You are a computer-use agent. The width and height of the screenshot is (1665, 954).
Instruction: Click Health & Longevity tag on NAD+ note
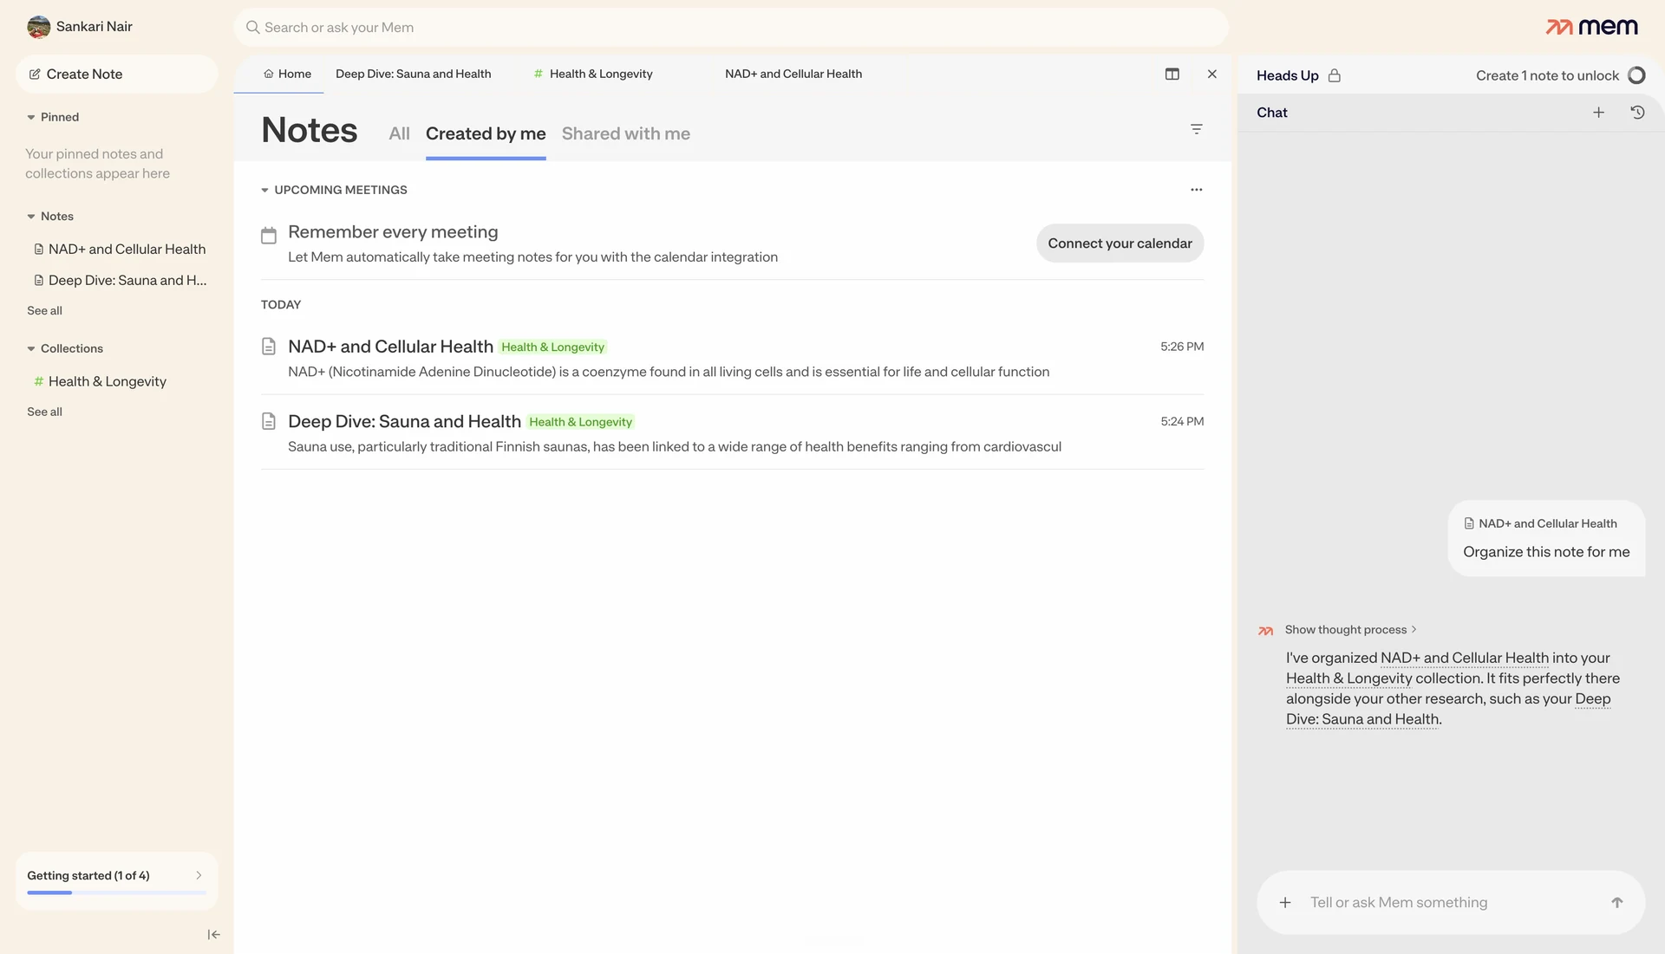[552, 347]
